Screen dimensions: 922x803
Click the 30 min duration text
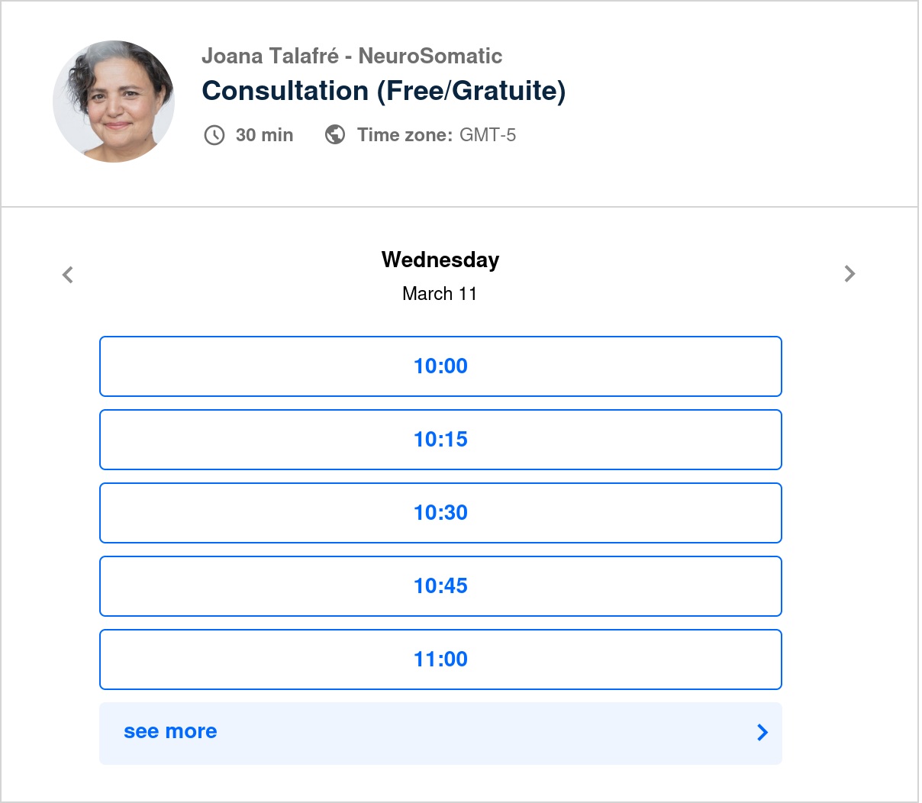264,135
